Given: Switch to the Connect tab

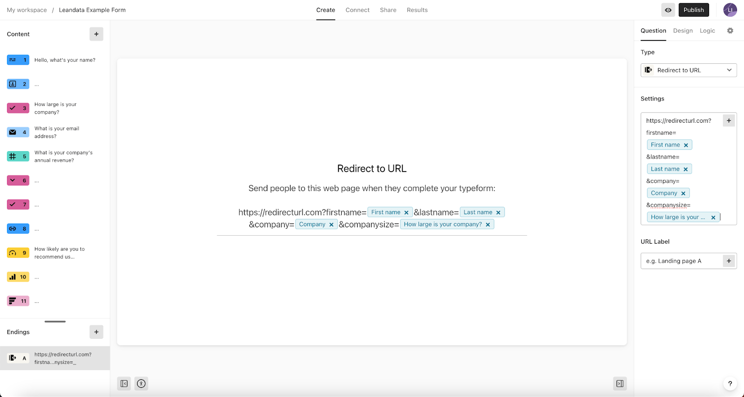Looking at the screenshot, I should [357, 10].
